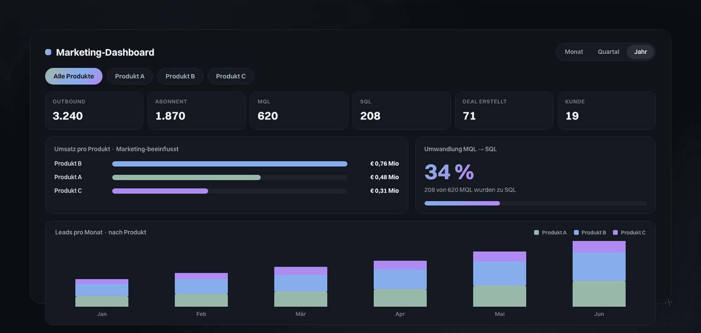Click the 34 % conversion value
701x333 pixels.
(449, 172)
